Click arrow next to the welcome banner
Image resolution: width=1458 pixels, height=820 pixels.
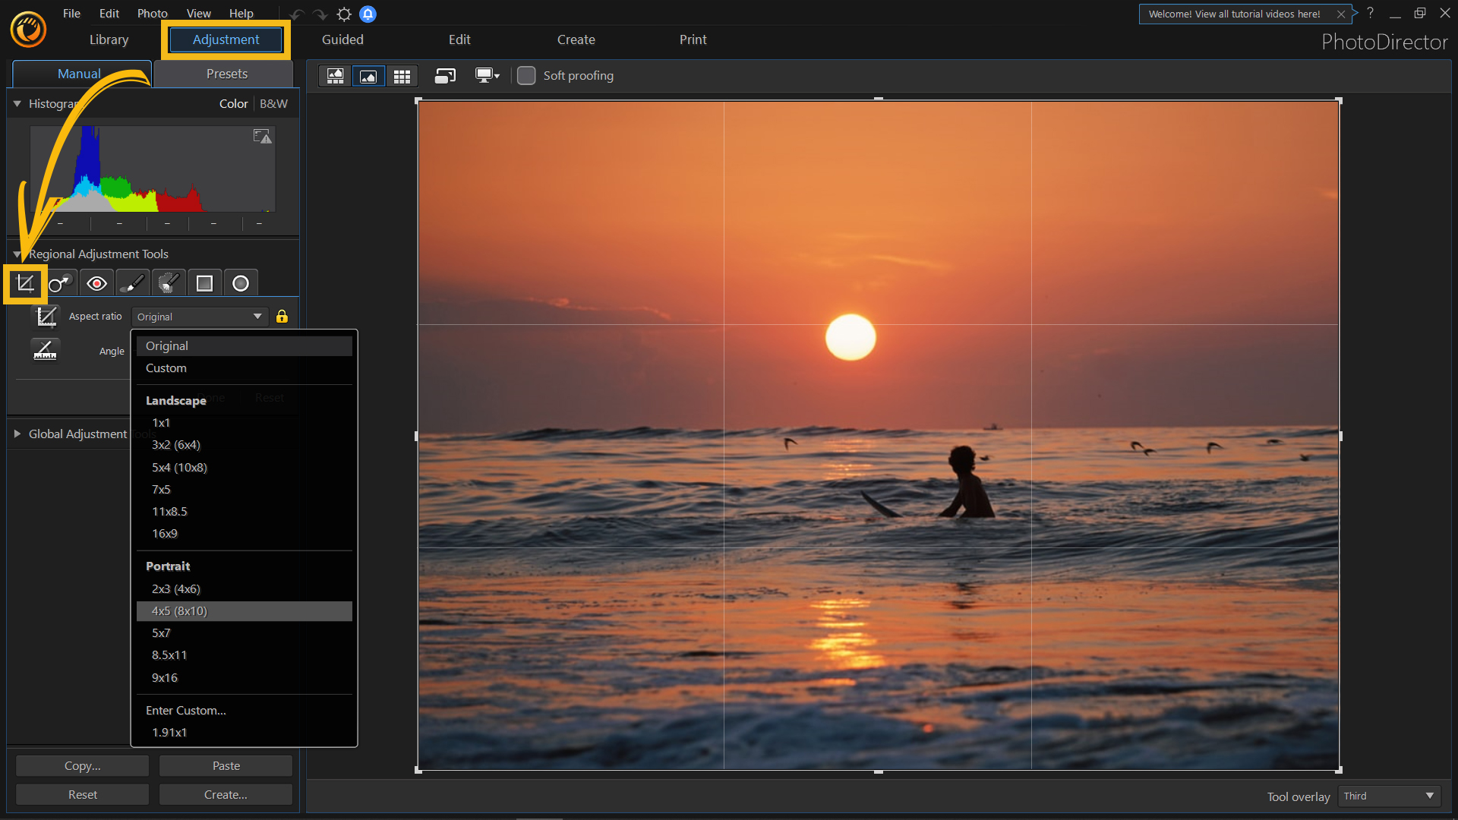tap(1355, 14)
